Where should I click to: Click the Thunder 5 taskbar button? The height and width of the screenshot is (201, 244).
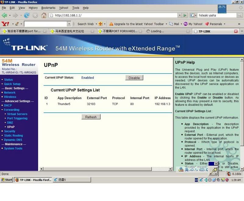click(72, 180)
